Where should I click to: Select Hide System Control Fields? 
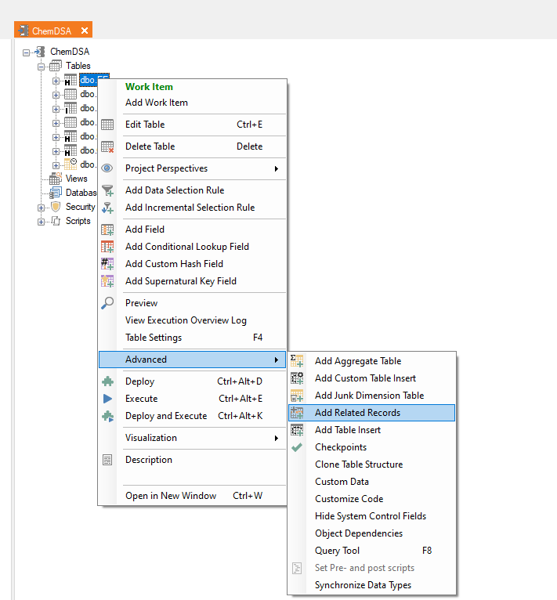(x=371, y=516)
